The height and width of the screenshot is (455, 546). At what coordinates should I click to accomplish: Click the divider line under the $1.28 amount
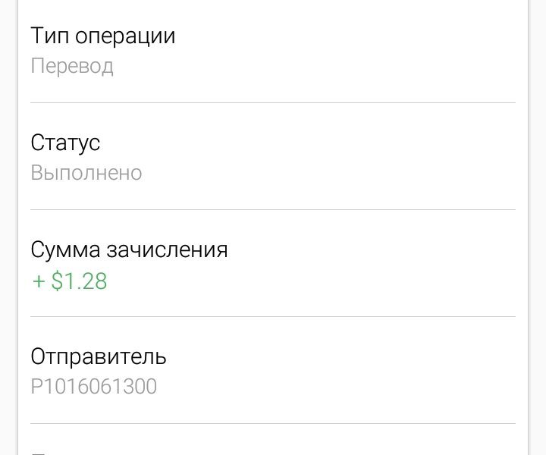tap(273, 316)
